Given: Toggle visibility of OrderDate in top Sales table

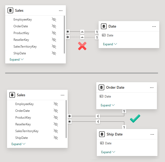Looking at the screenshot, I should pos(54,26).
